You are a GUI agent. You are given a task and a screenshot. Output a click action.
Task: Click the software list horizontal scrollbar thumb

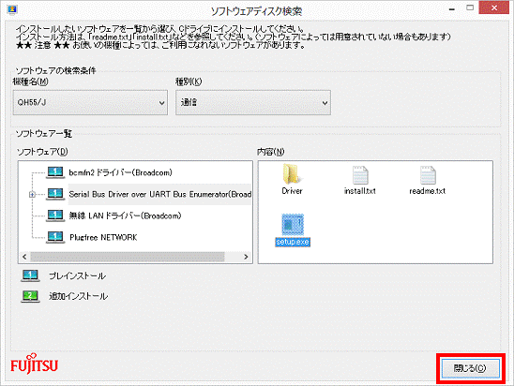coord(128,257)
